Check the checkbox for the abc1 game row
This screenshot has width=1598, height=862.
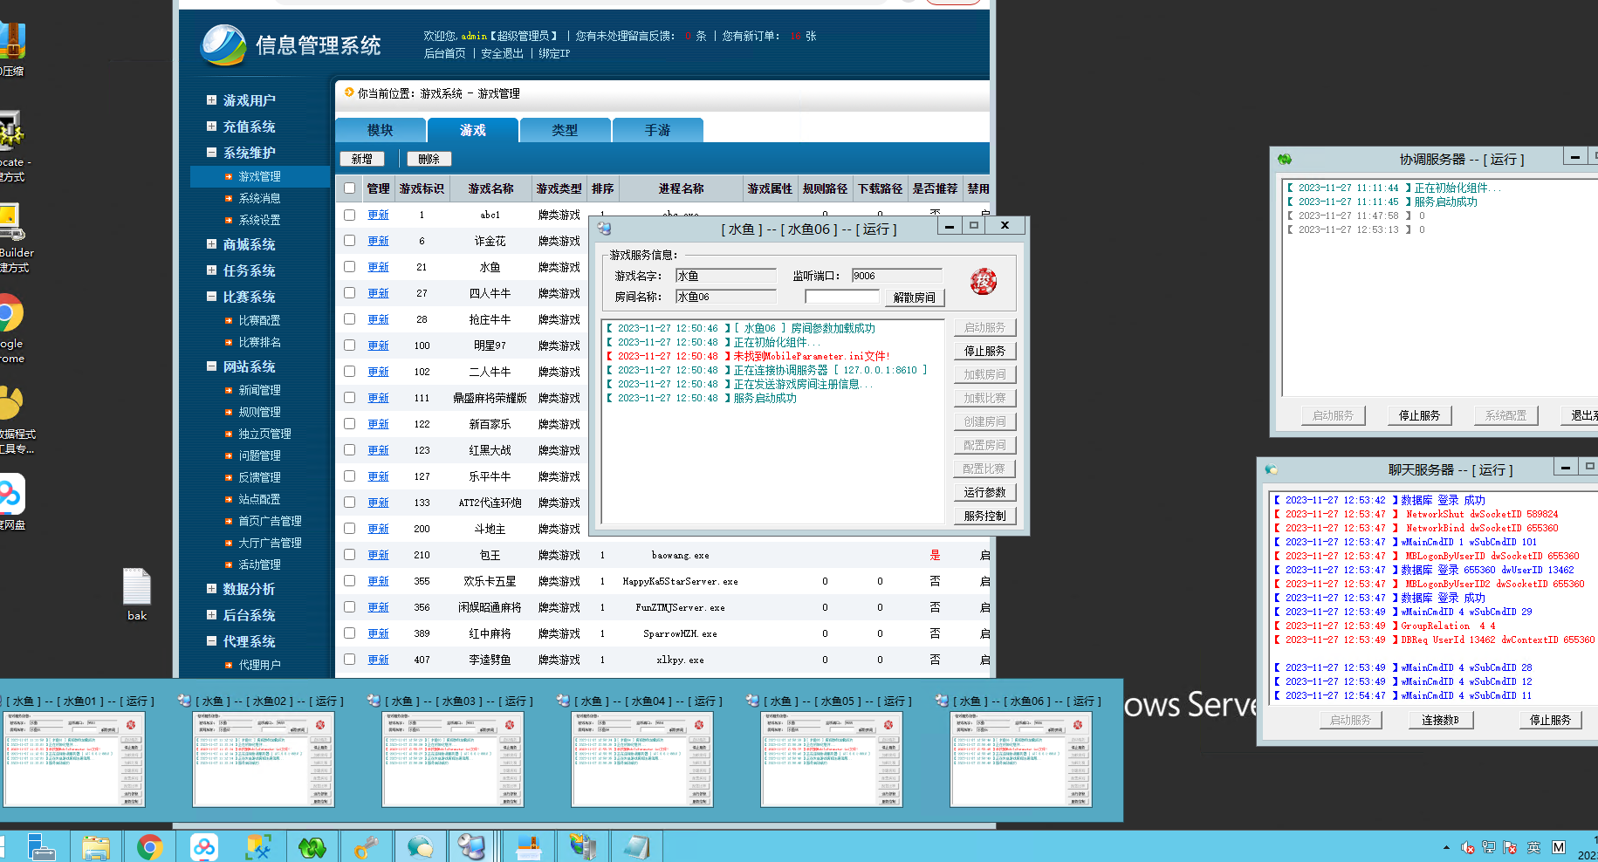point(350,215)
